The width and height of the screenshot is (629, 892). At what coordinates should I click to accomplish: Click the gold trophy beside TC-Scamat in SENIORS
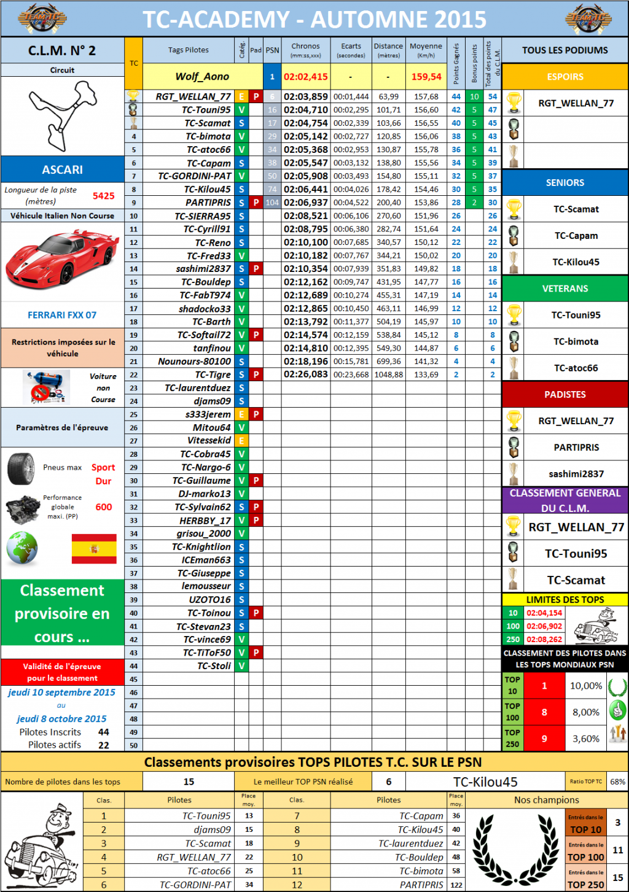click(514, 209)
